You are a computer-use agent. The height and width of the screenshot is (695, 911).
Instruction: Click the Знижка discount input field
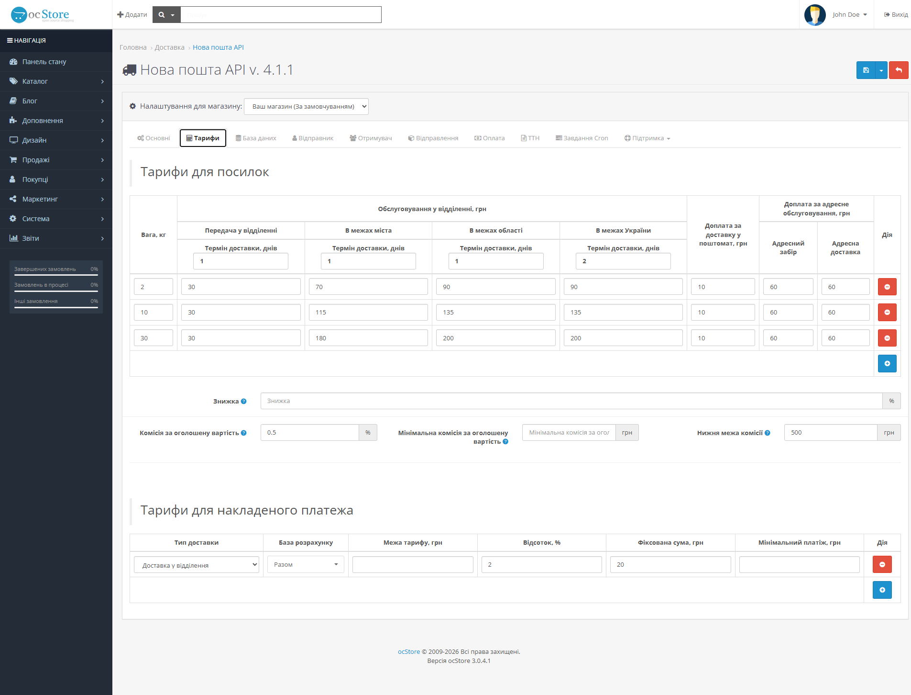coord(571,401)
